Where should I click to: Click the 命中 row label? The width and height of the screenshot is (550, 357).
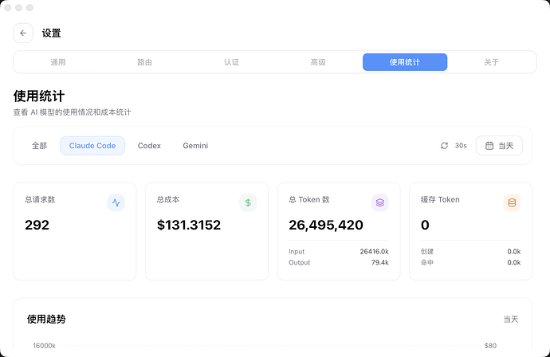click(x=427, y=262)
